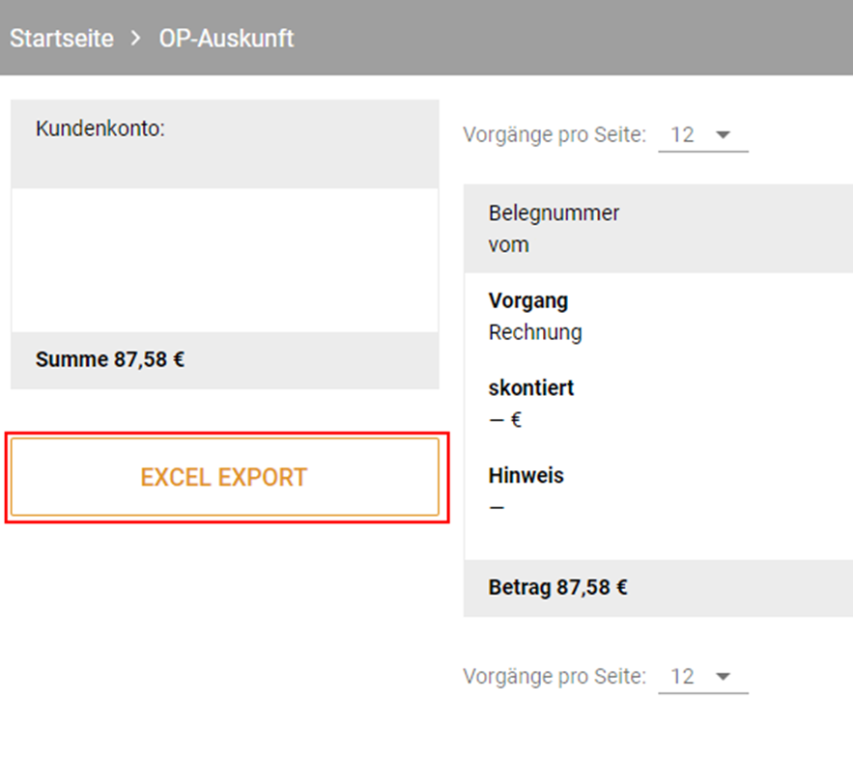The image size is (853, 759).
Task: Click the skontiert field label
Action: pos(531,388)
